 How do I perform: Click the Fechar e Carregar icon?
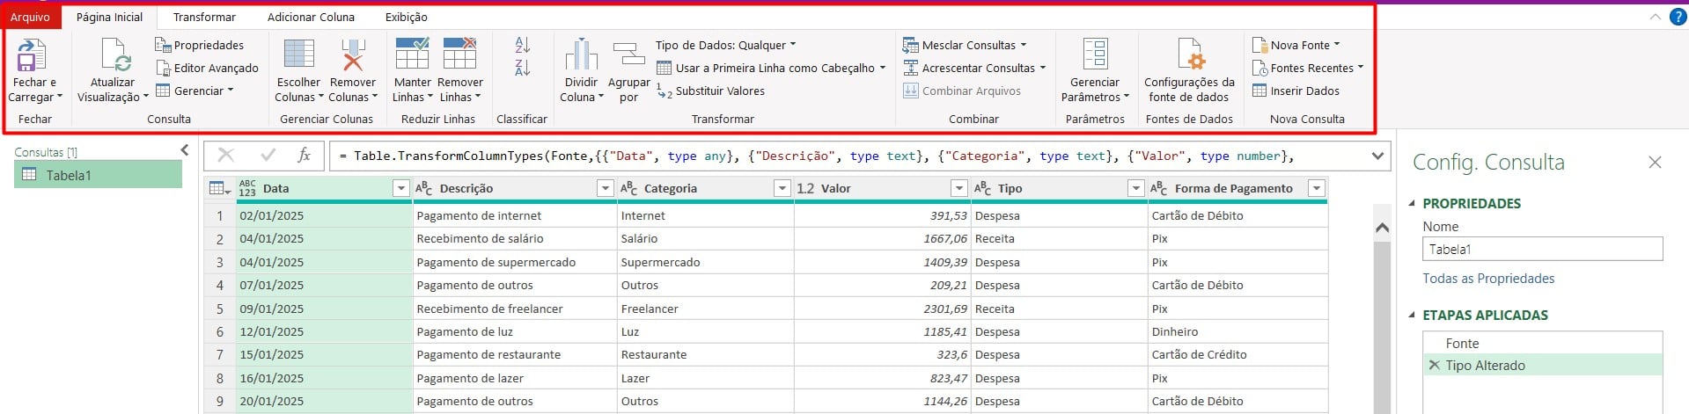click(33, 54)
